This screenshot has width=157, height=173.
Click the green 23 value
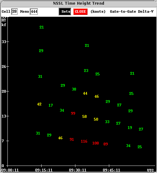(86, 71)
